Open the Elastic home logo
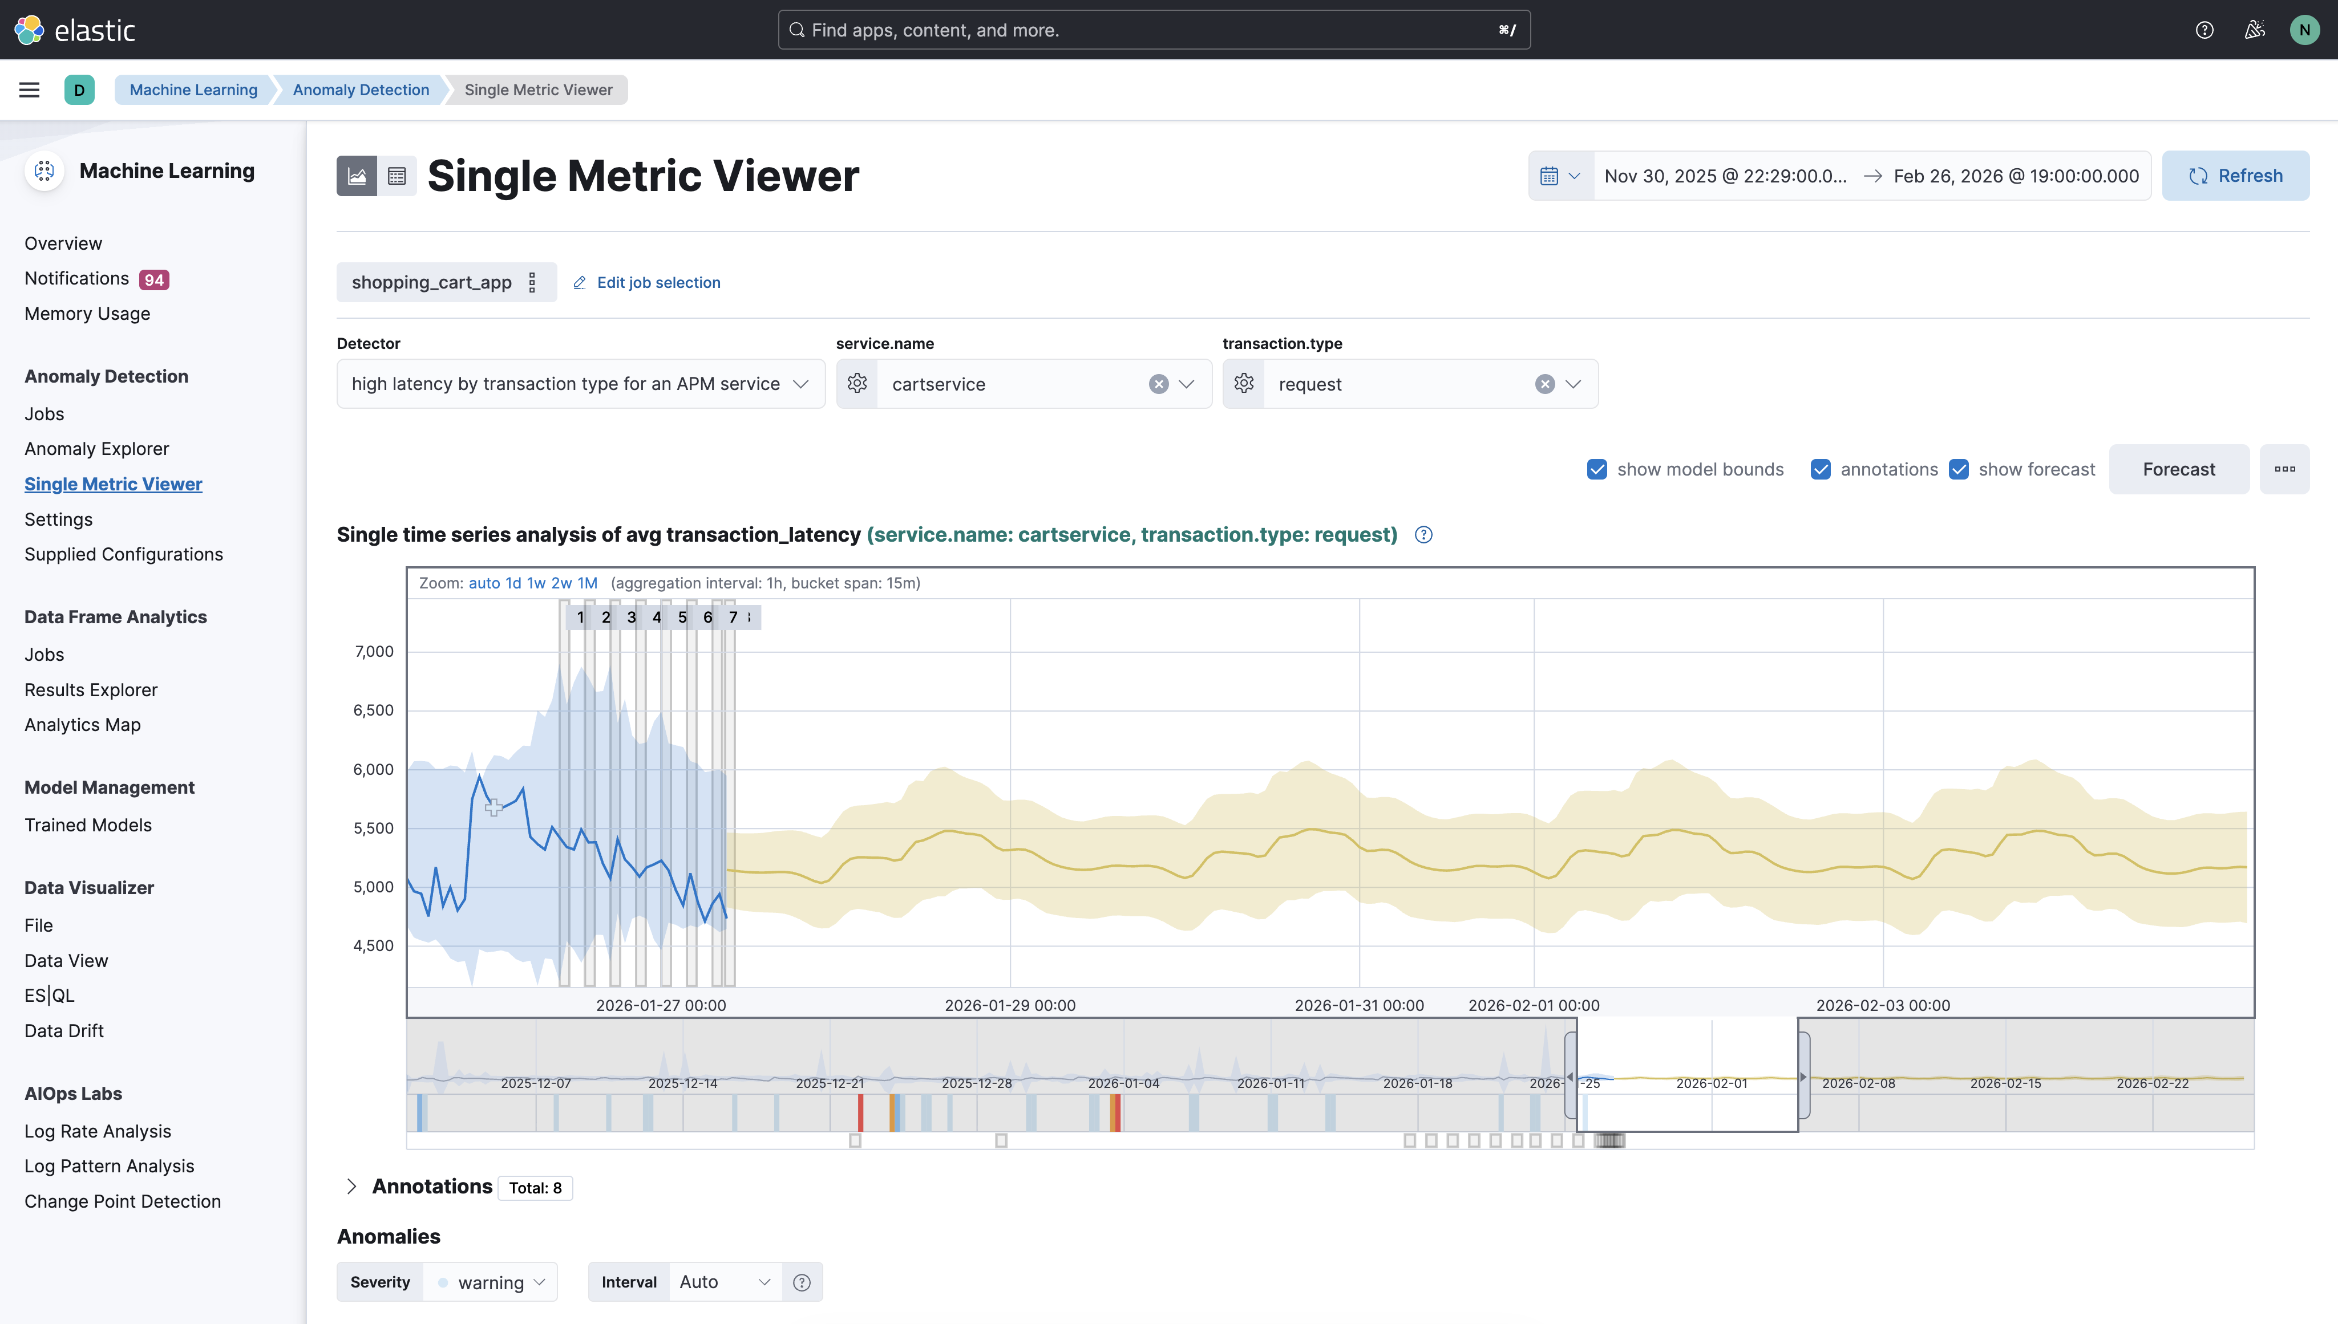 coord(75,30)
